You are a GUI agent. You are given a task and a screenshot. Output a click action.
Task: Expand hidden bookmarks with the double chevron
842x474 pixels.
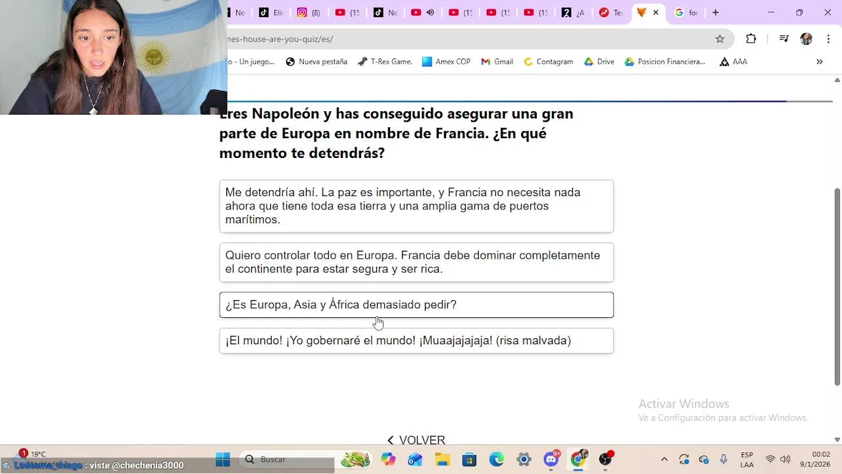[x=820, y=62]
